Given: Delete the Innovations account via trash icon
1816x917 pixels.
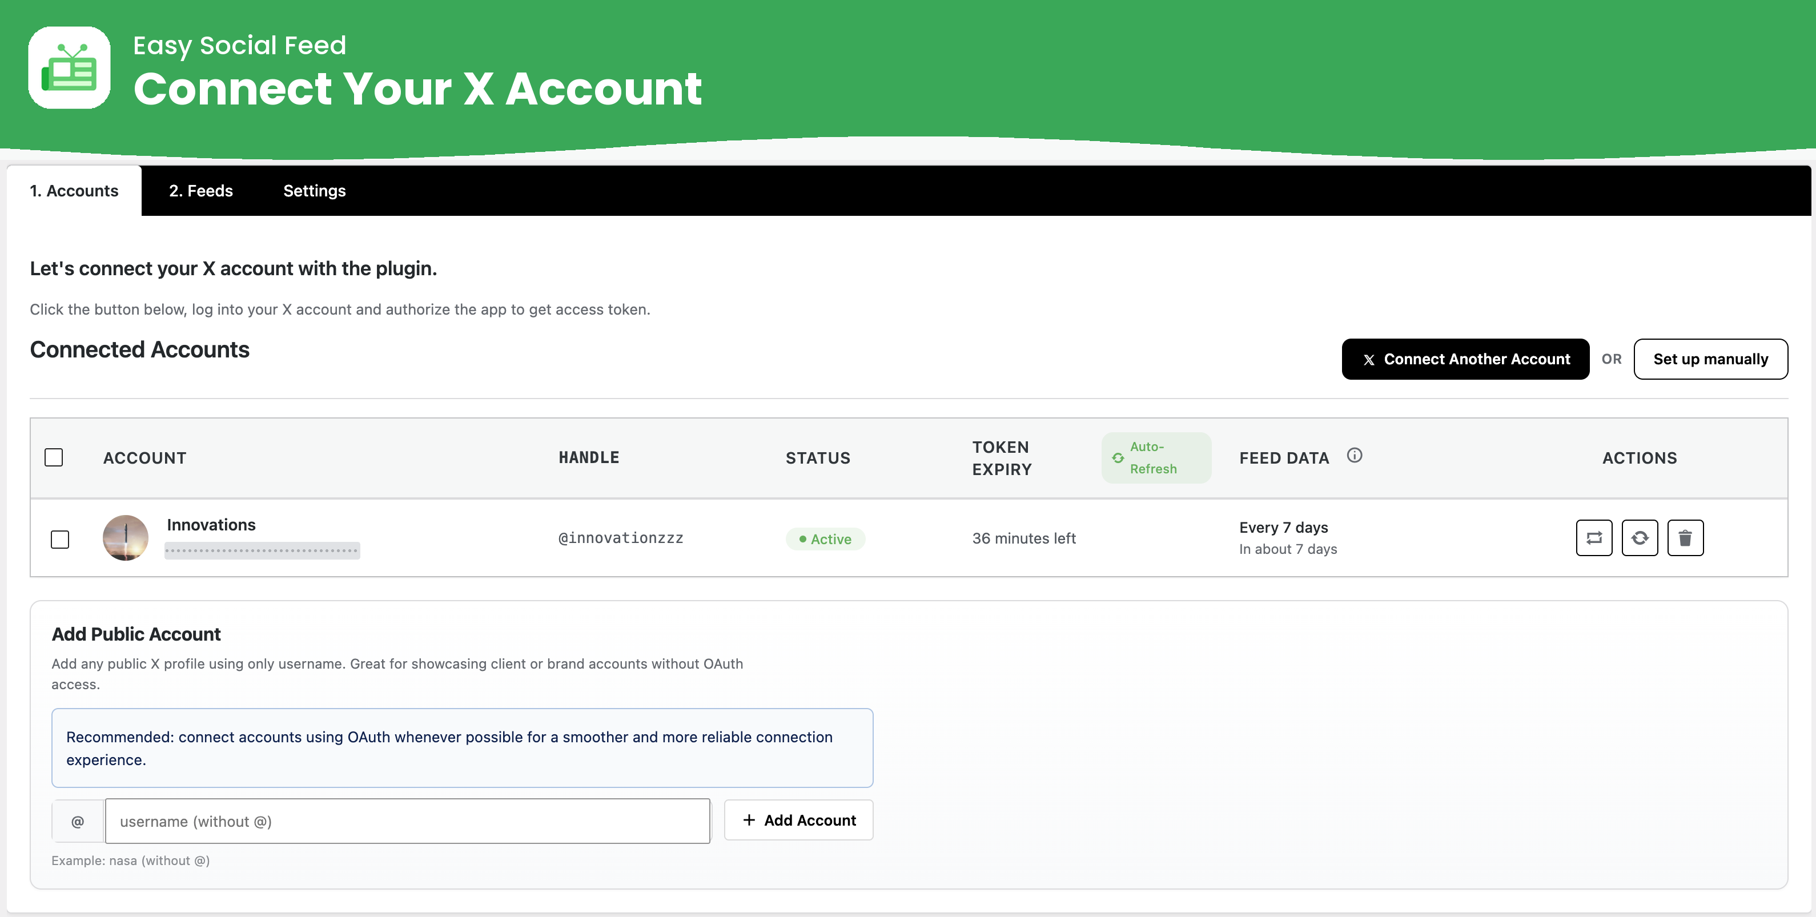Looking at the screenshot, I should [1686, 538].
